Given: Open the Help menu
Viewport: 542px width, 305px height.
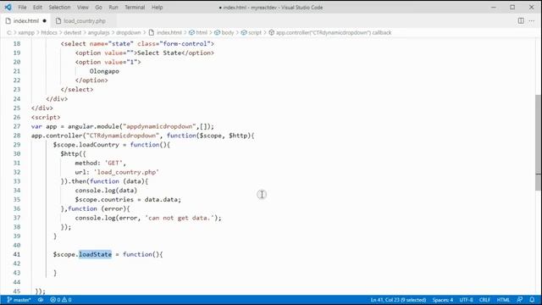Looking at the screenshot, I should (x=157, y=8).
